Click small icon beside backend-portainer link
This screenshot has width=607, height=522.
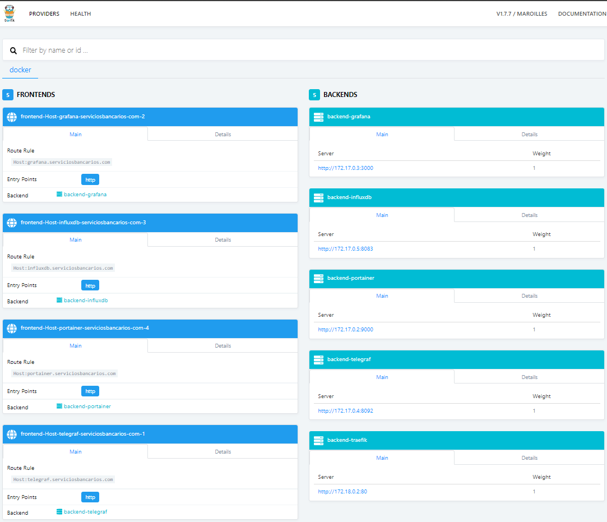coord(59,406)
